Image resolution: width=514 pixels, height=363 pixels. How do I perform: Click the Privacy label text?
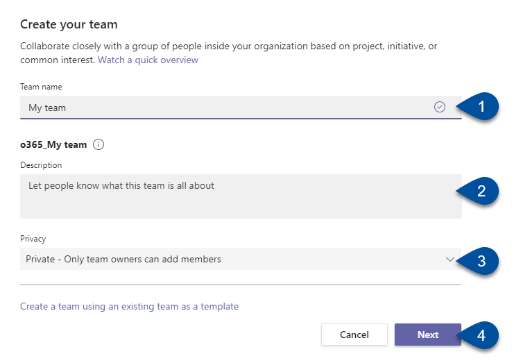click(33, 239)
